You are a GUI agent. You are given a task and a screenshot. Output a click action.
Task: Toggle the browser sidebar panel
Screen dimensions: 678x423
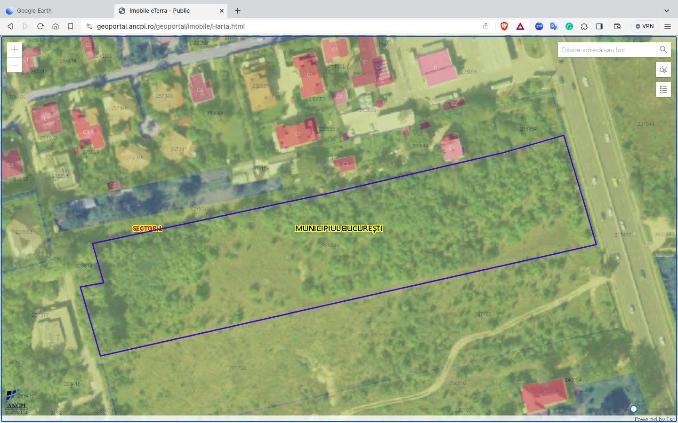coord(599,26)
